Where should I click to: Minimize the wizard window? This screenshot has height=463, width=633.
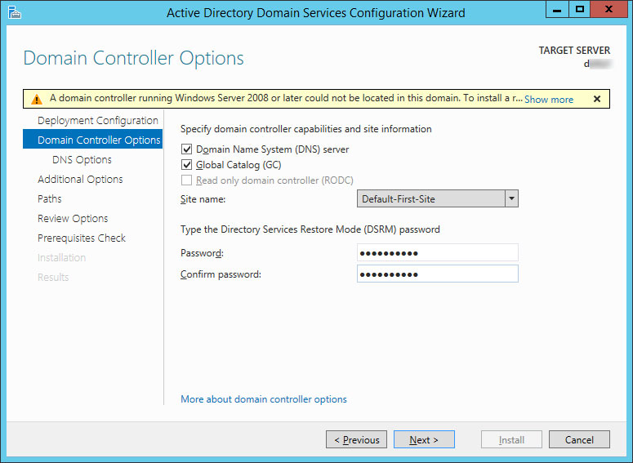pyautogui.click(x=557, y=9)
